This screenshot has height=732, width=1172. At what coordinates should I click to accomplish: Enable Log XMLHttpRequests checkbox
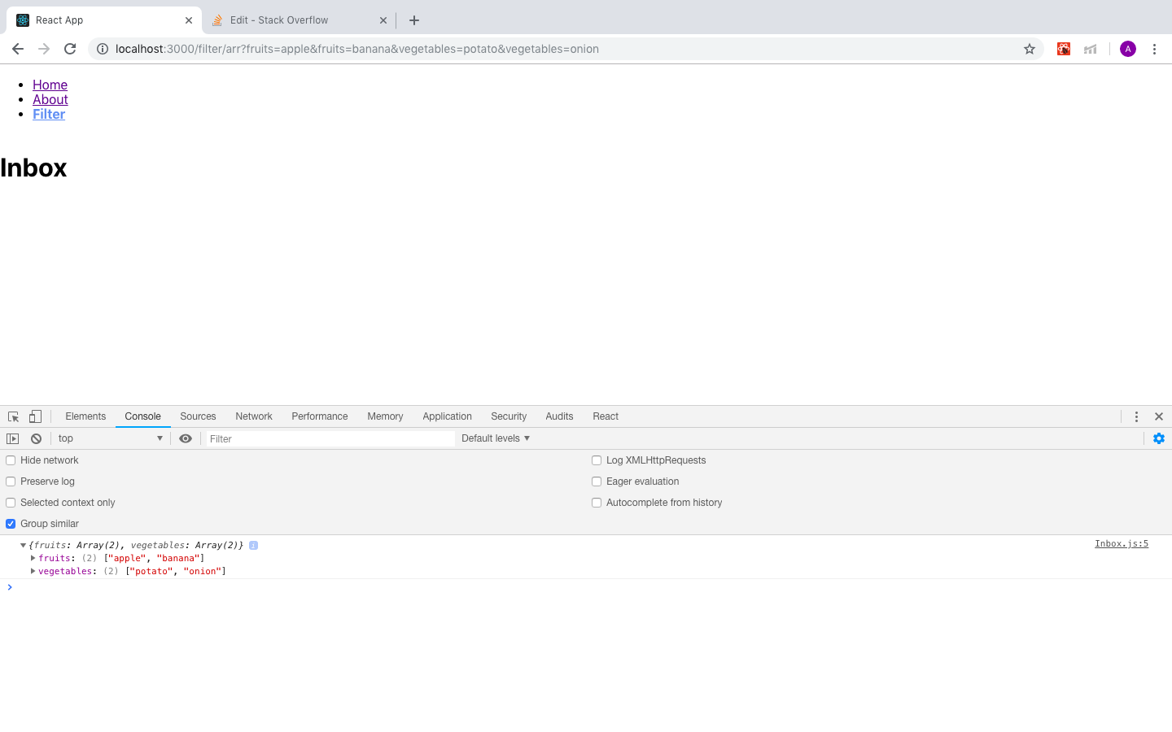(x=597, y=460)
